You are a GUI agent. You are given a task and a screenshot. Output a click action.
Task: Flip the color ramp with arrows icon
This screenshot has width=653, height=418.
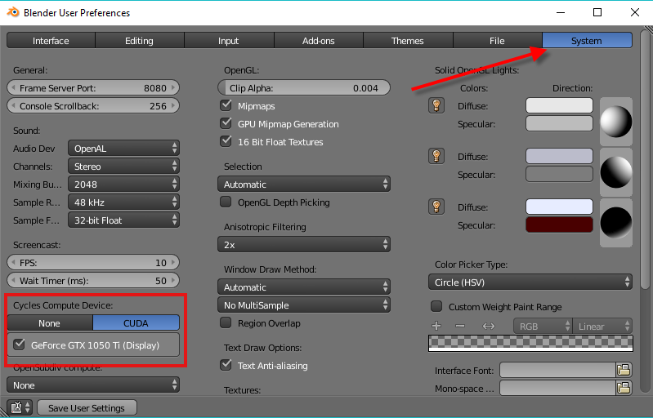(489, 327)
